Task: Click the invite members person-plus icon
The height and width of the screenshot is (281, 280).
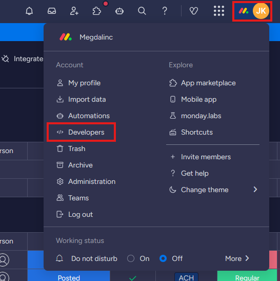Action: tap(74, 11)
